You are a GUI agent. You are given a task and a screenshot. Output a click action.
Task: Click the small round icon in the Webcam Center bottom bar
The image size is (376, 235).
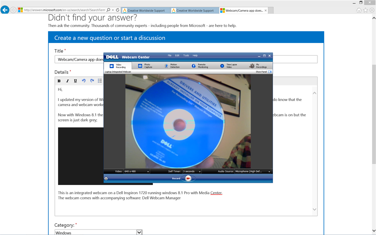(106, 178)
